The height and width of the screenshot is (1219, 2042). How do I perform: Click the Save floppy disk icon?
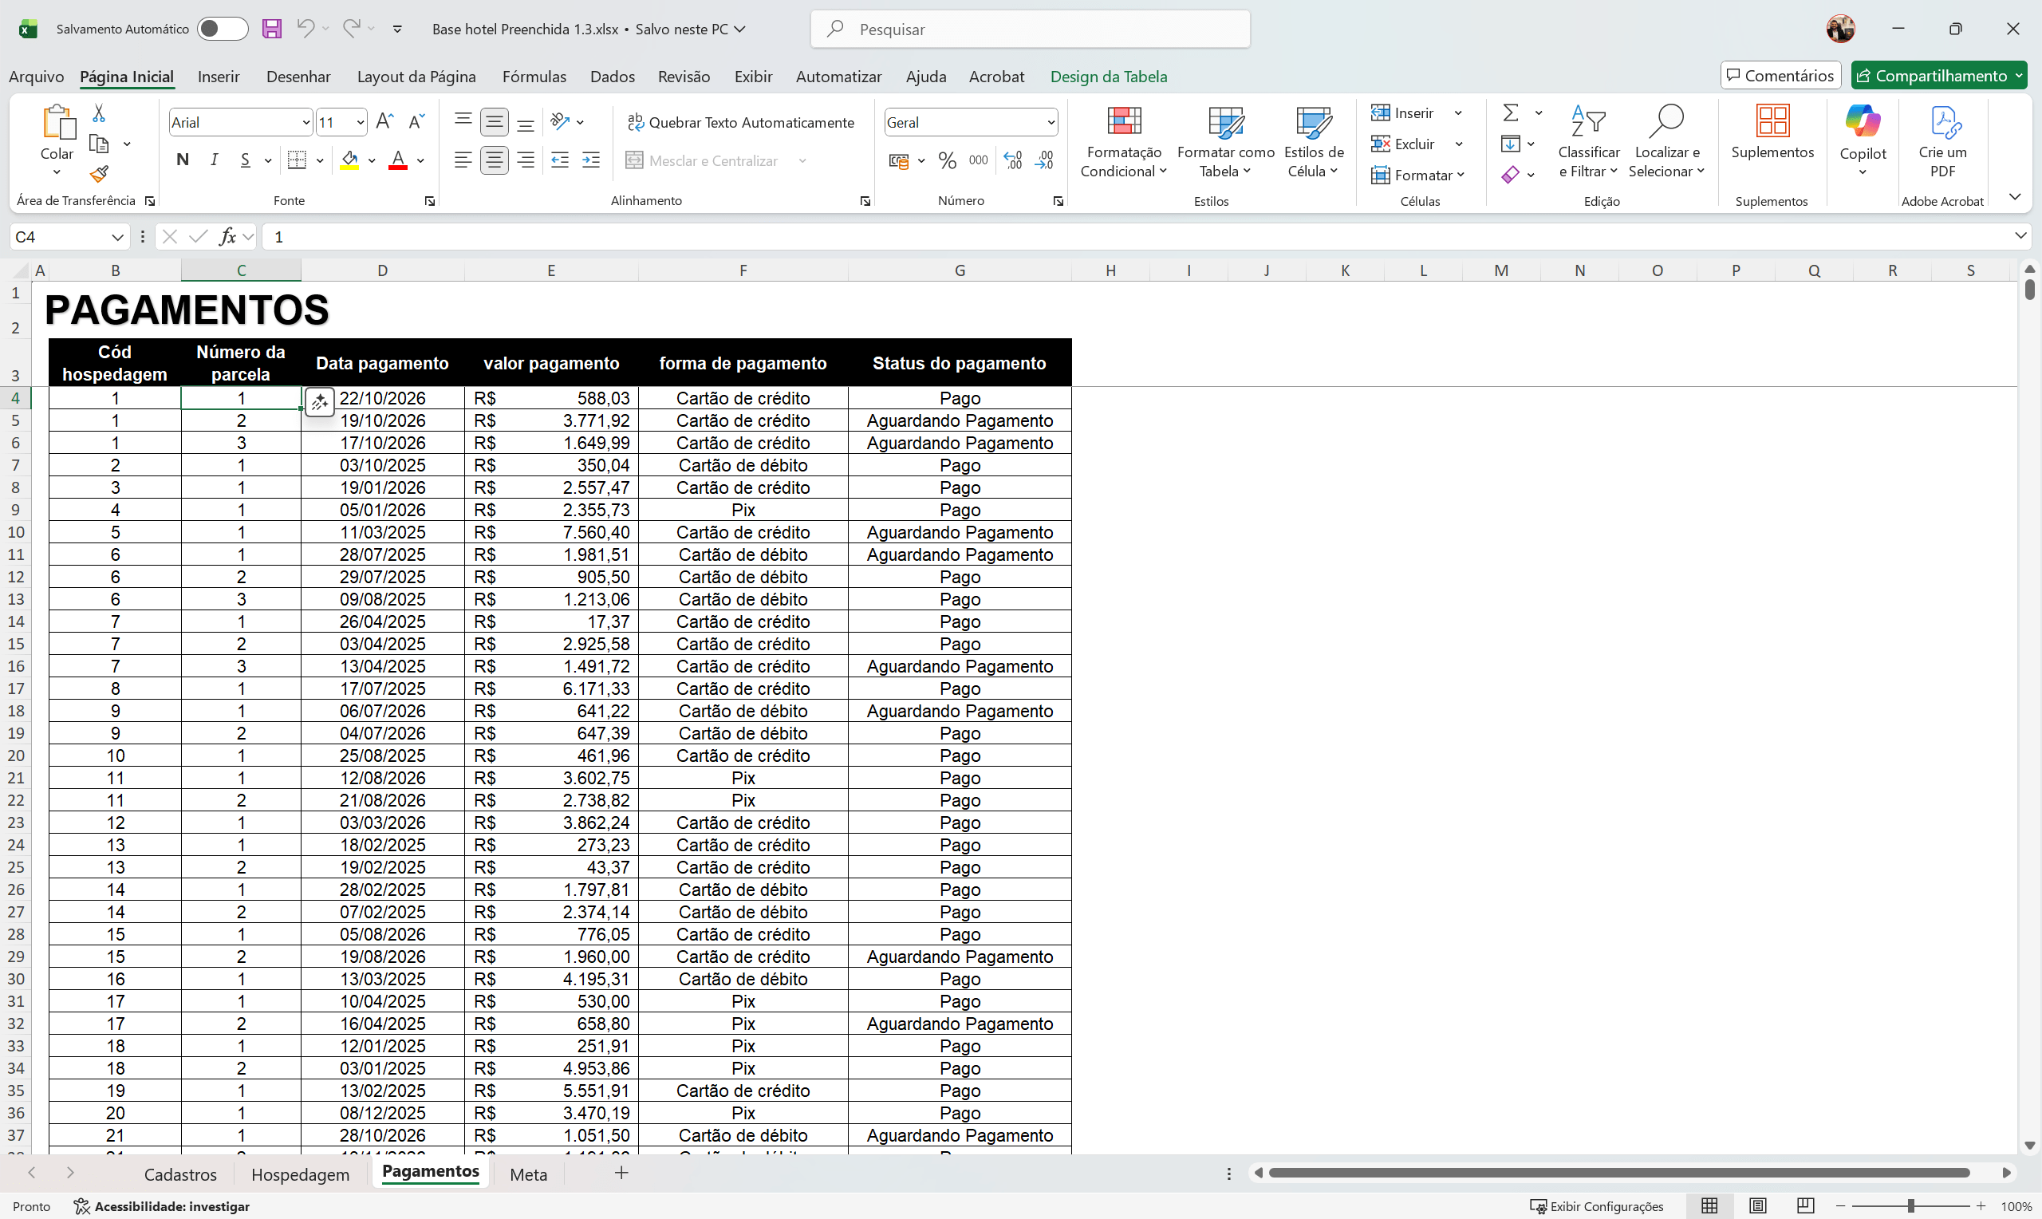272,29
